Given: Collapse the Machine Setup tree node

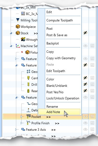Looking at the screenshot, I should pyautogui.click(x=11, y=46).
